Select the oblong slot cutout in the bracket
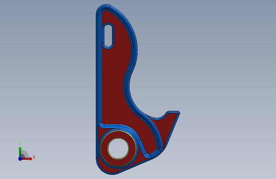This screenshot has width=276, height=179. click(108, 35)
